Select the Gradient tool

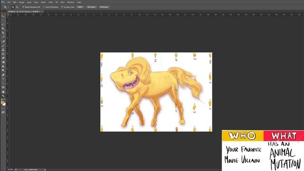(x=3, y=62)
